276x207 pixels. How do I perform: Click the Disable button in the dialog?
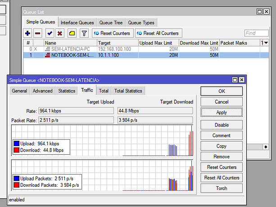pos(222,125)
